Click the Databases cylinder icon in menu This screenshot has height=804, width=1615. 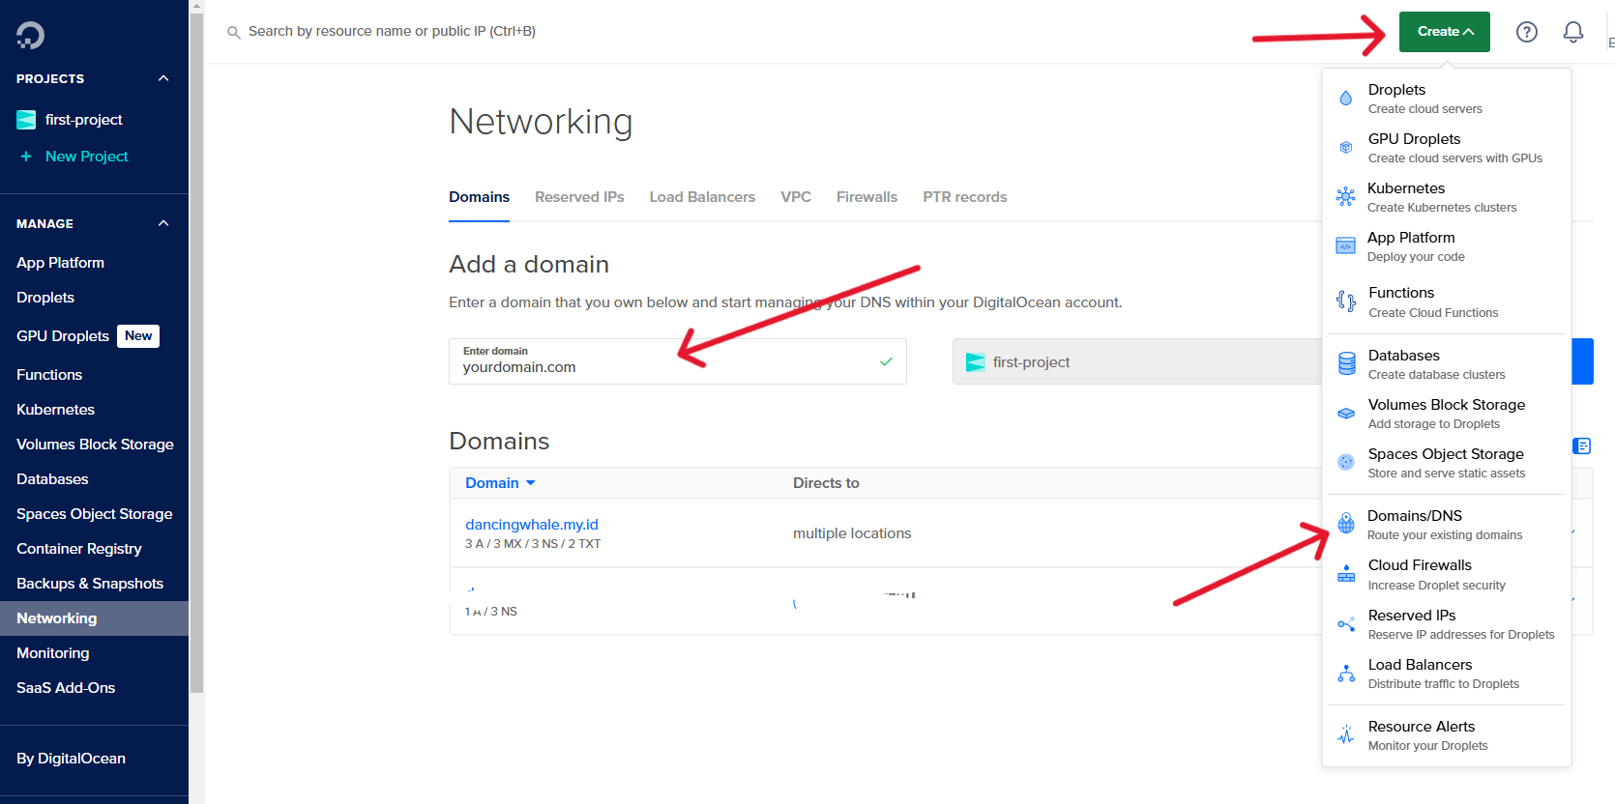click(x=1346, y=363)
